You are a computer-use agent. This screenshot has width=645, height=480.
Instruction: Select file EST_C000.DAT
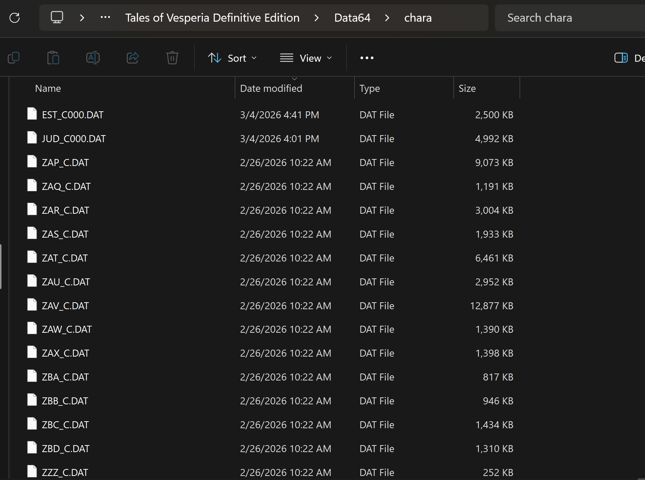click(x=73, y=115)
